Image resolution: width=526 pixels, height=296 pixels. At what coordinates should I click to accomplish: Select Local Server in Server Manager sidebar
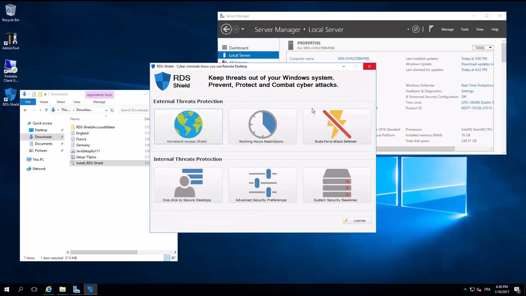pyautogui.click(x=249, y=55)
